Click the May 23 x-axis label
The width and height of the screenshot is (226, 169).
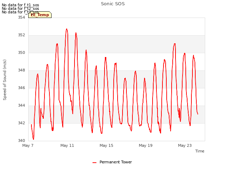pyautogui.click(x=185, y=145)
